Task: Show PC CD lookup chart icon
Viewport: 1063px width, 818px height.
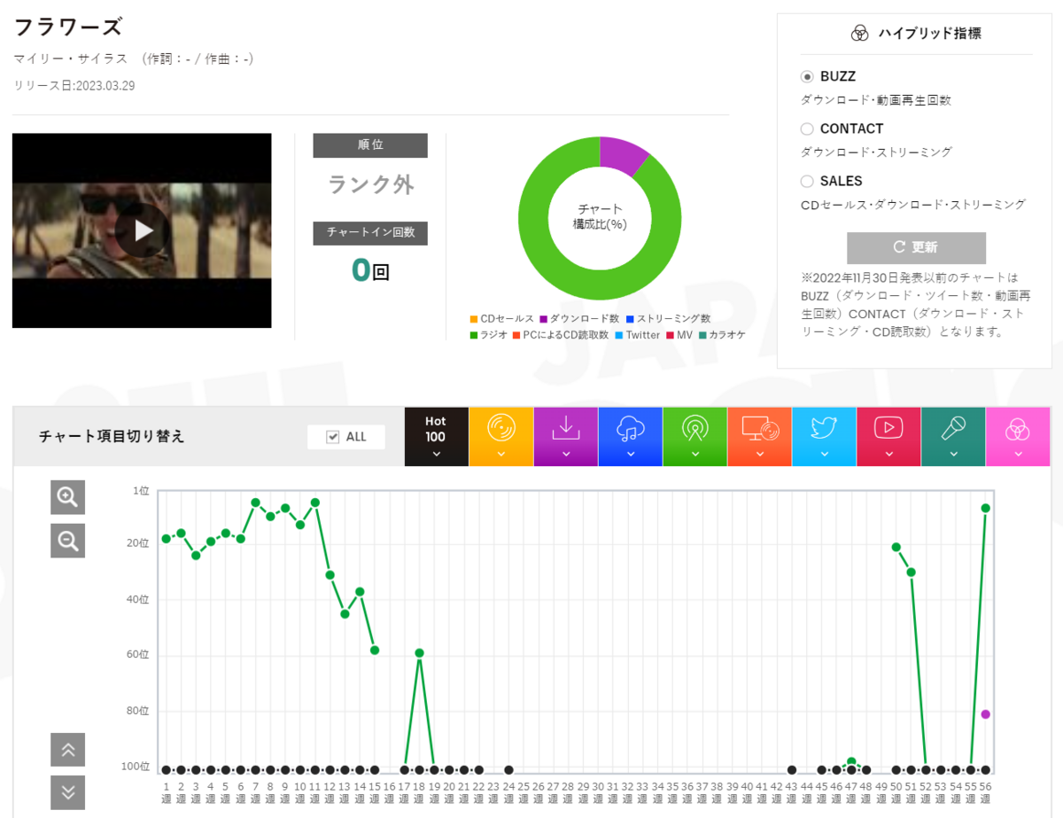Action: tap(759, 437)
